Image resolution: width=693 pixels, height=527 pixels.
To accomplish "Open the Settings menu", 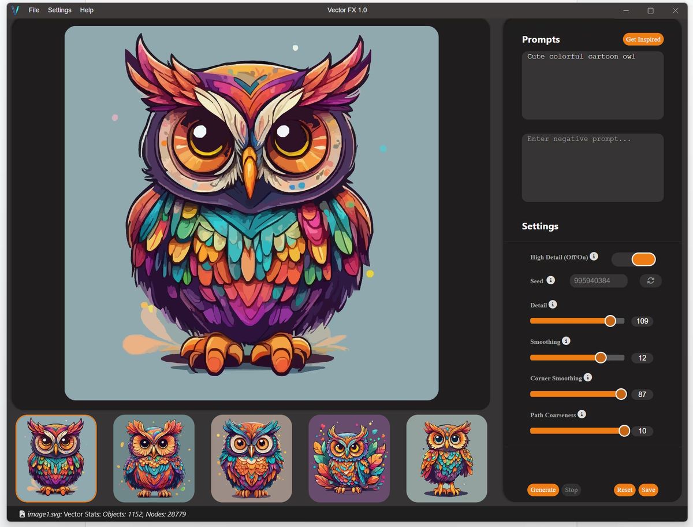I will coord(59,10).
